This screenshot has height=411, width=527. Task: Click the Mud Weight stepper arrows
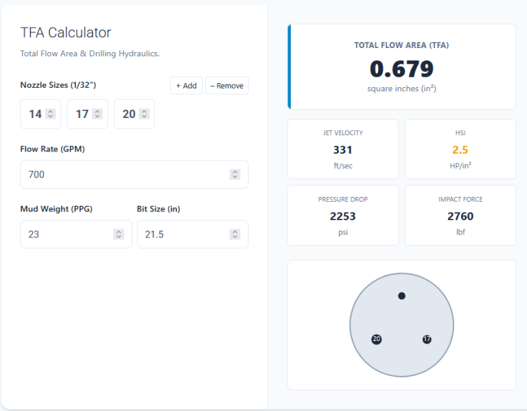click(x=119, y=234)
